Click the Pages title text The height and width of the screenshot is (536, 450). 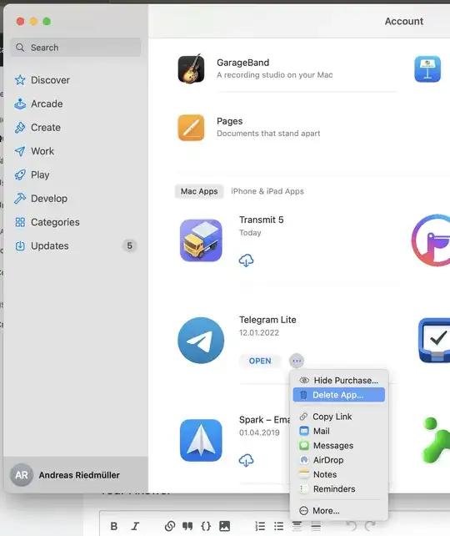coord(230,121)
